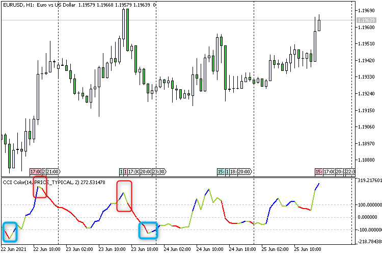Screen dimensions: 382x255
Task: Click the 1.19060 price scale label
Action: [x=366, y=126]
